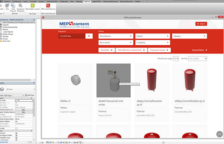Click the Legends icon in Project Browser

point(1,25)
